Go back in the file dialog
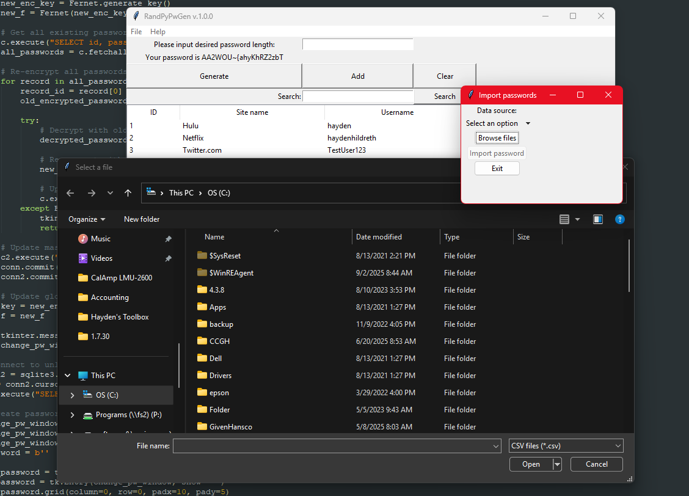 click(70, 193)
